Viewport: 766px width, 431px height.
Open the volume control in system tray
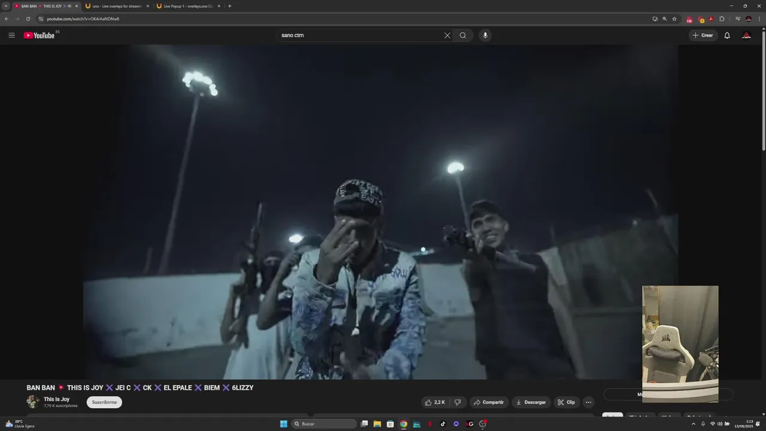point(720,424)
